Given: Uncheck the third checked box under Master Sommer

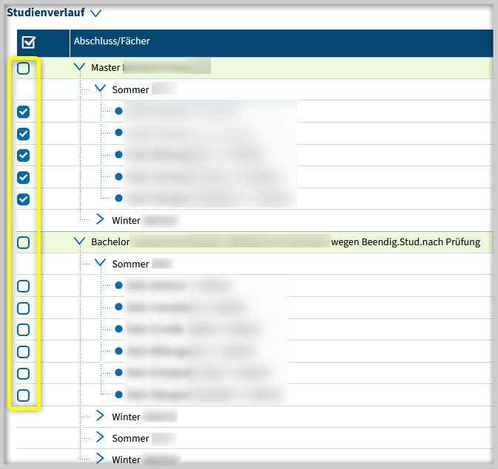Looking at the screenshot, I should point(24,155).
